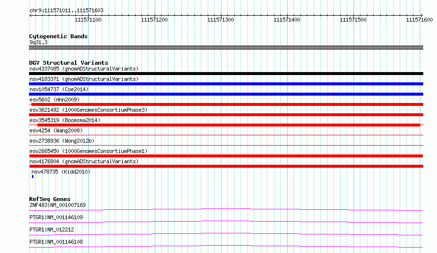437x253 pixels.
Task: Select the 9q31.3 band label
Action: [38, 42]
